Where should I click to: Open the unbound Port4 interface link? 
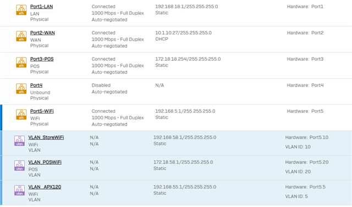point(36,85)
